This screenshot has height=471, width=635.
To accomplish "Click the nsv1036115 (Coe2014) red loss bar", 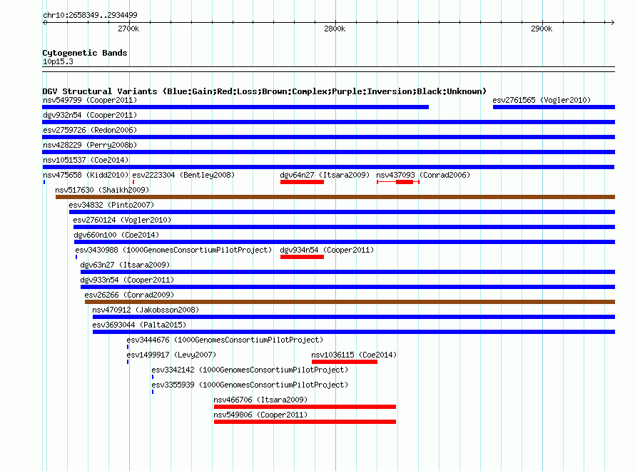I will [x=345, y=362].
